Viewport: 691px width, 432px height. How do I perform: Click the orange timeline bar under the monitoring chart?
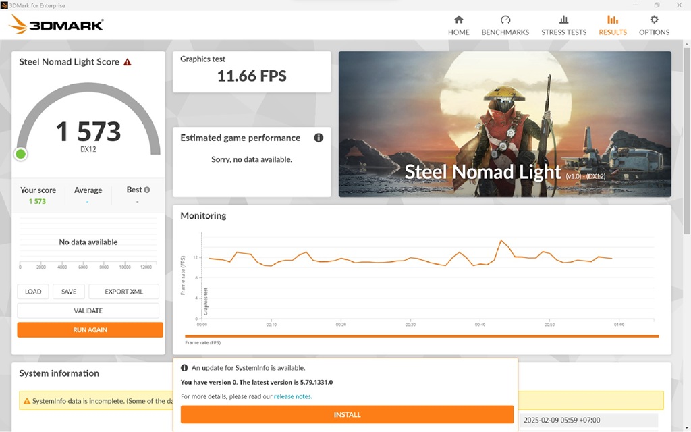point(422,336)
